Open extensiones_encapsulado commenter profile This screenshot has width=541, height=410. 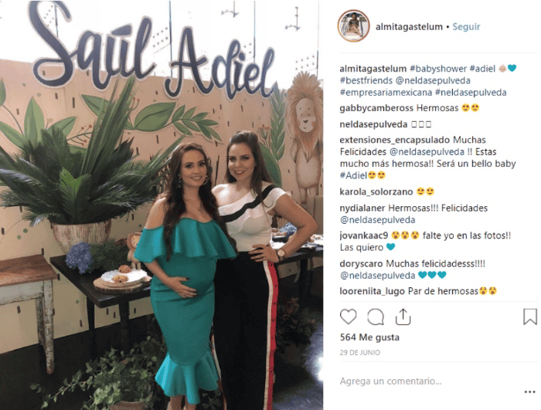click(395, 140)
